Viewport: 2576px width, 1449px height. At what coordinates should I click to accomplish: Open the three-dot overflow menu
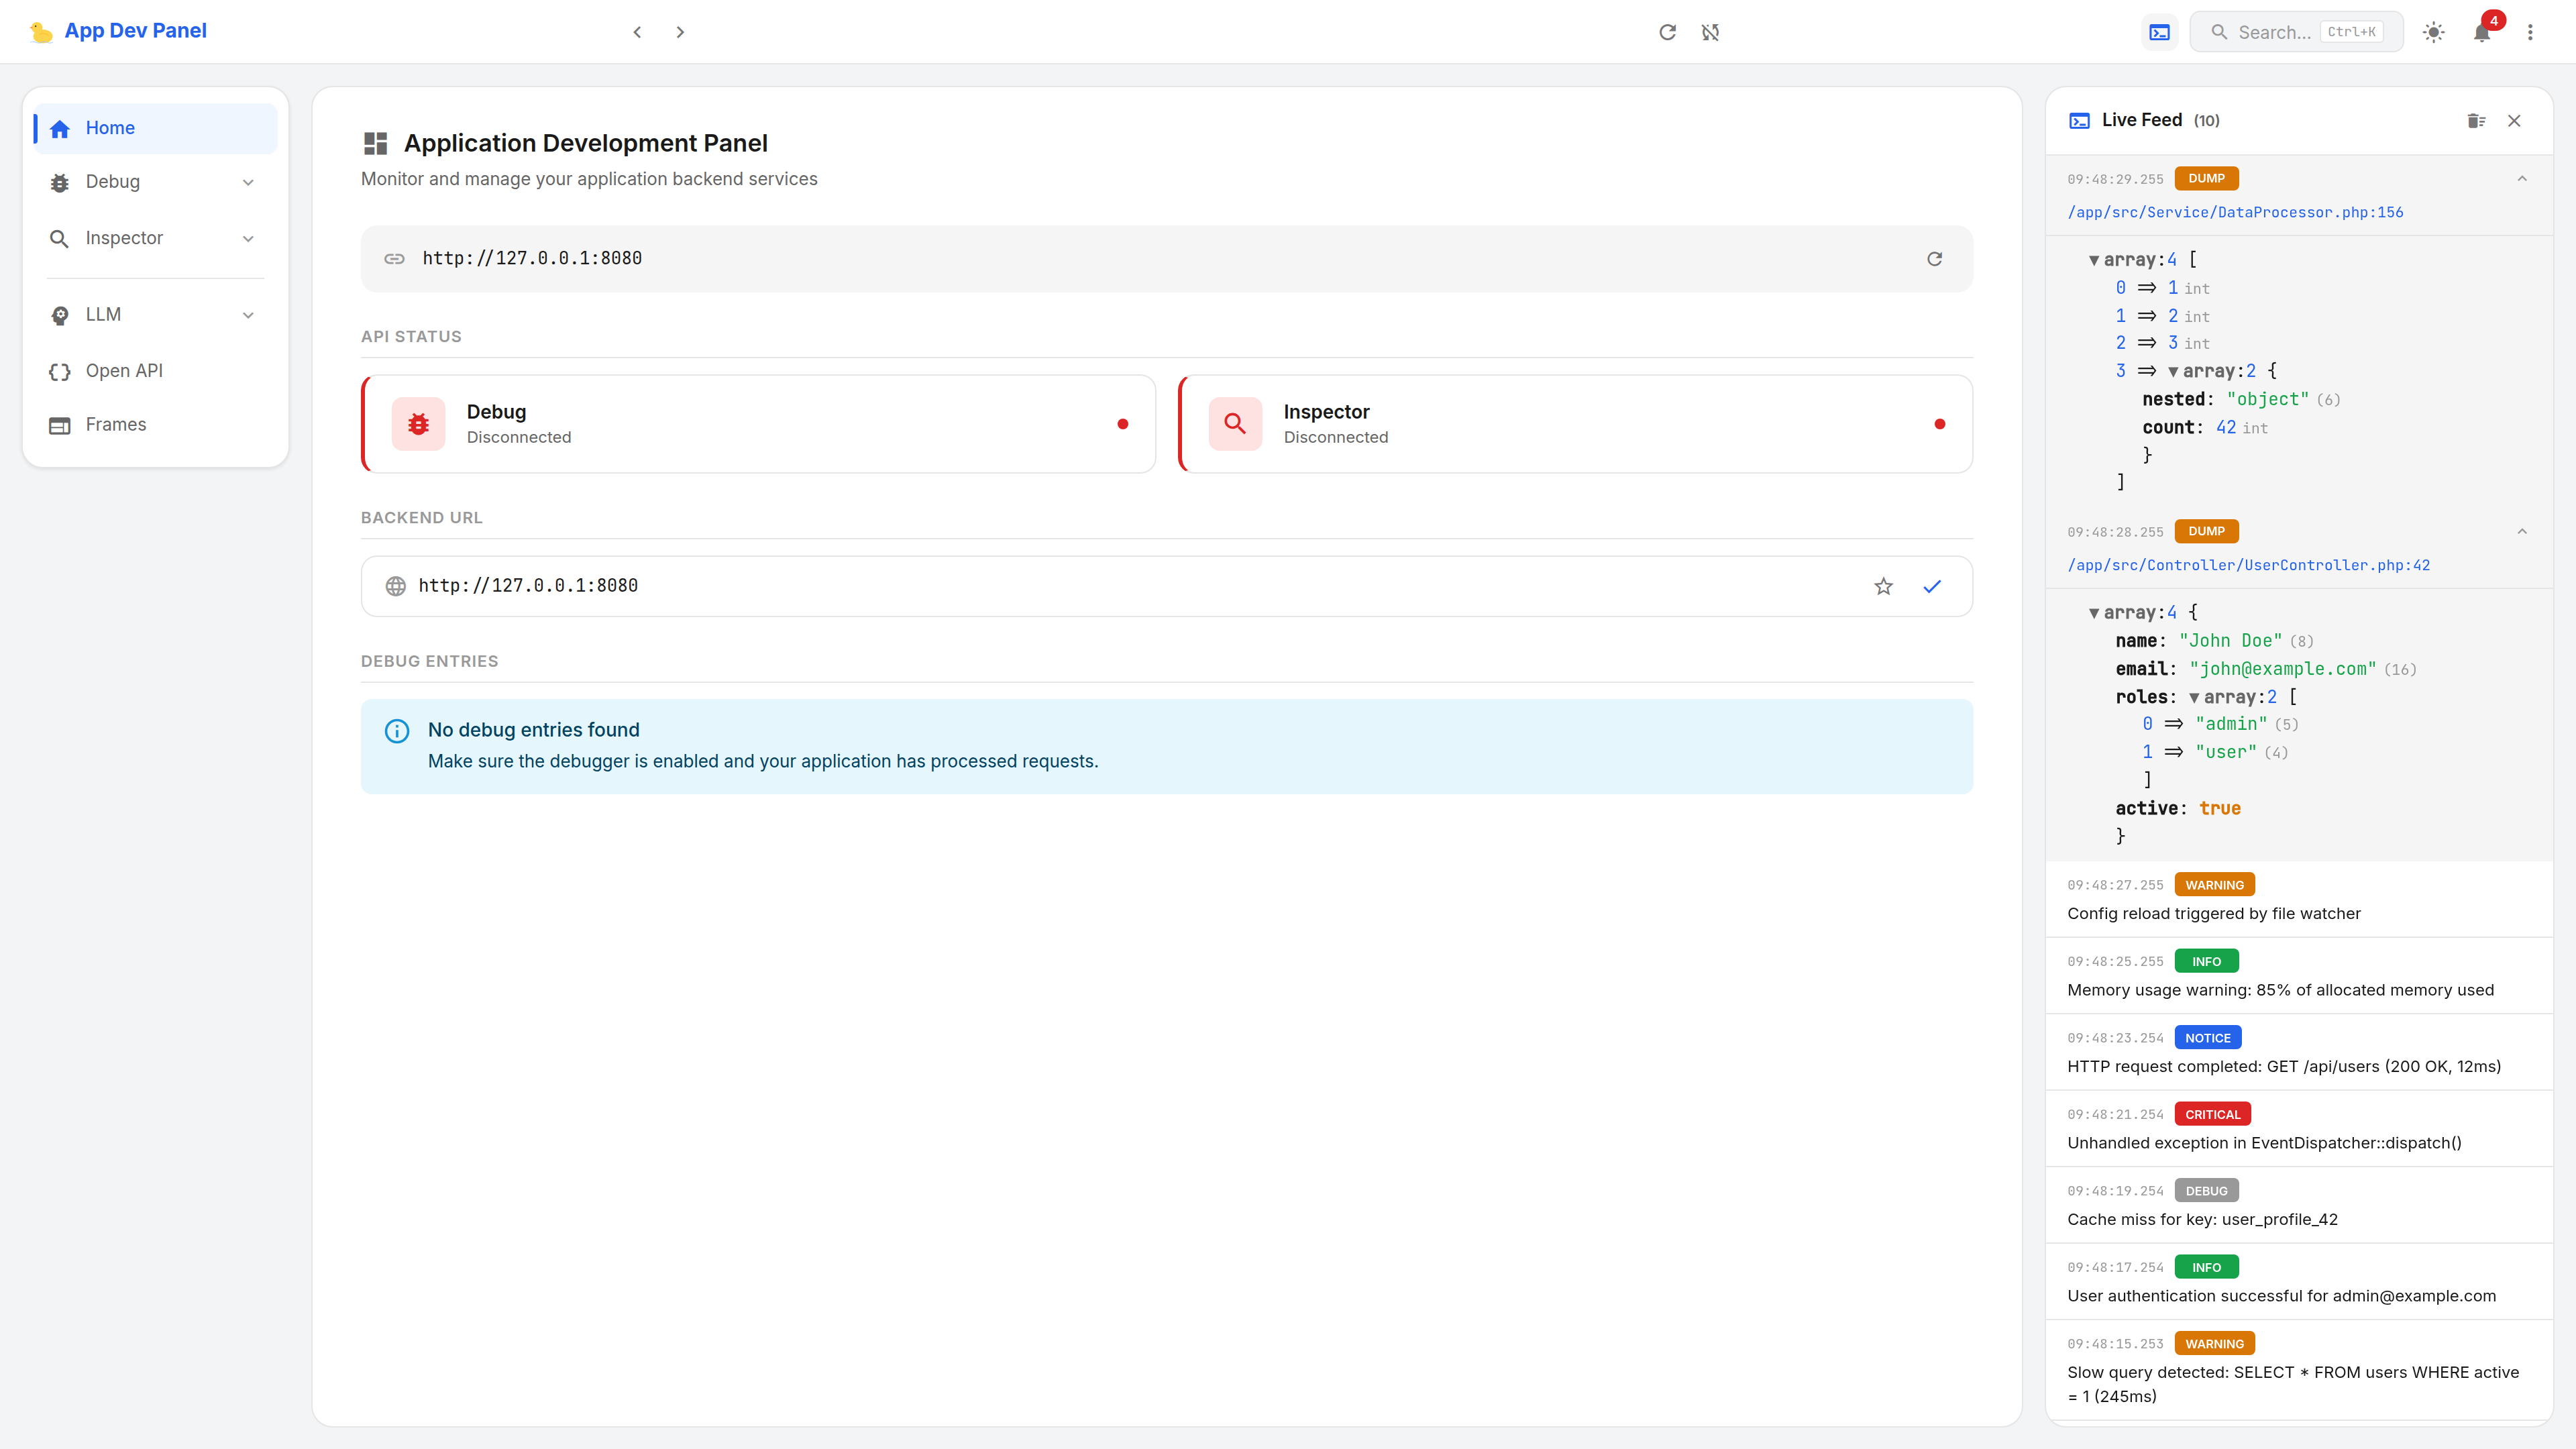[2531, 31]
